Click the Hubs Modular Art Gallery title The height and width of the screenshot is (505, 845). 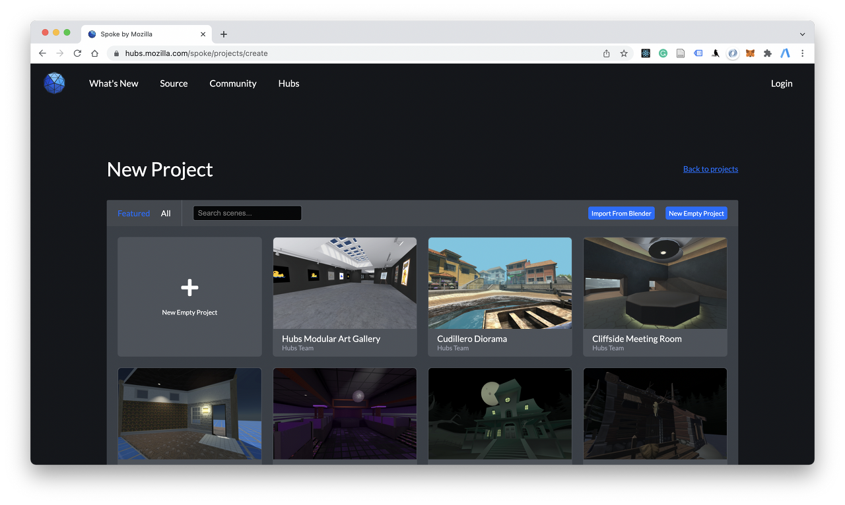click(x=331, y=338)
